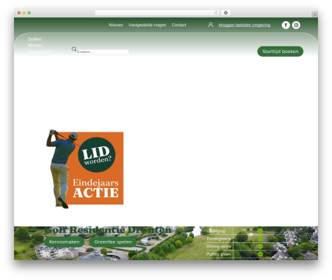The height and width of the screenshot is (280, 332).
Task: Click the yellow minimize window button
Action: tap(24, 13)
